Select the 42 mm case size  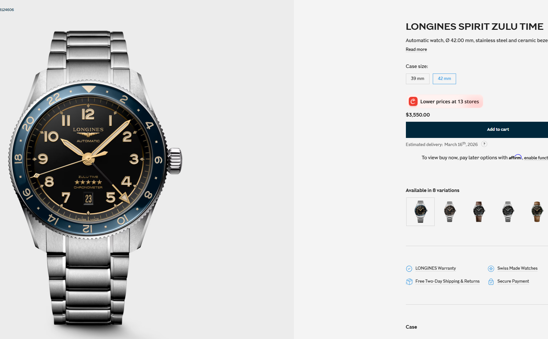(x=444, y=79)
